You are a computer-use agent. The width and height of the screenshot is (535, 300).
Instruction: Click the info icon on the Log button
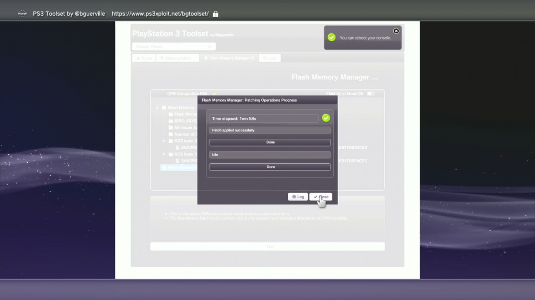294,197
